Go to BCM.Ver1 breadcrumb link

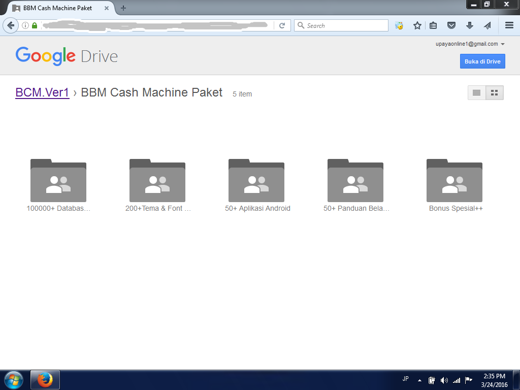[43, 92]
